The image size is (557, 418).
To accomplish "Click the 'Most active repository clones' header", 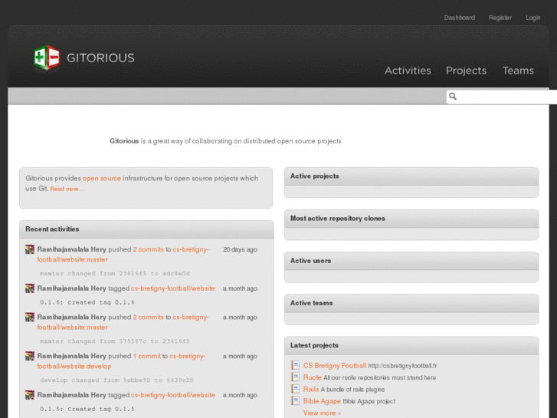I will point(411,219).
